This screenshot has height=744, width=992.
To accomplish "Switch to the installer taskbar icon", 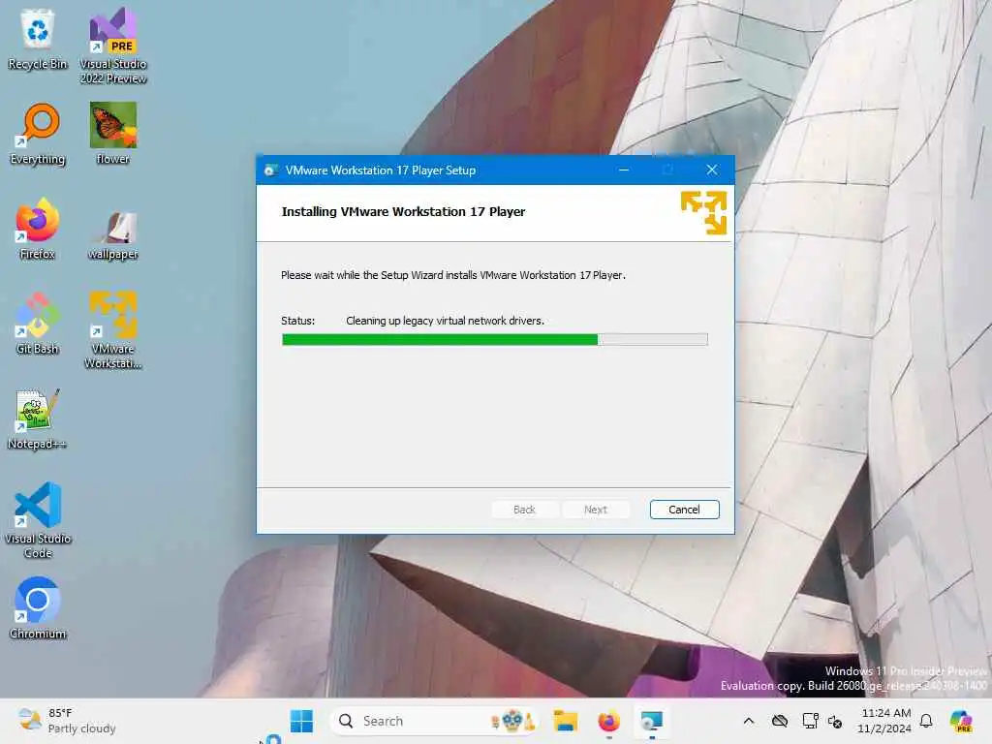I will [652, 721].
